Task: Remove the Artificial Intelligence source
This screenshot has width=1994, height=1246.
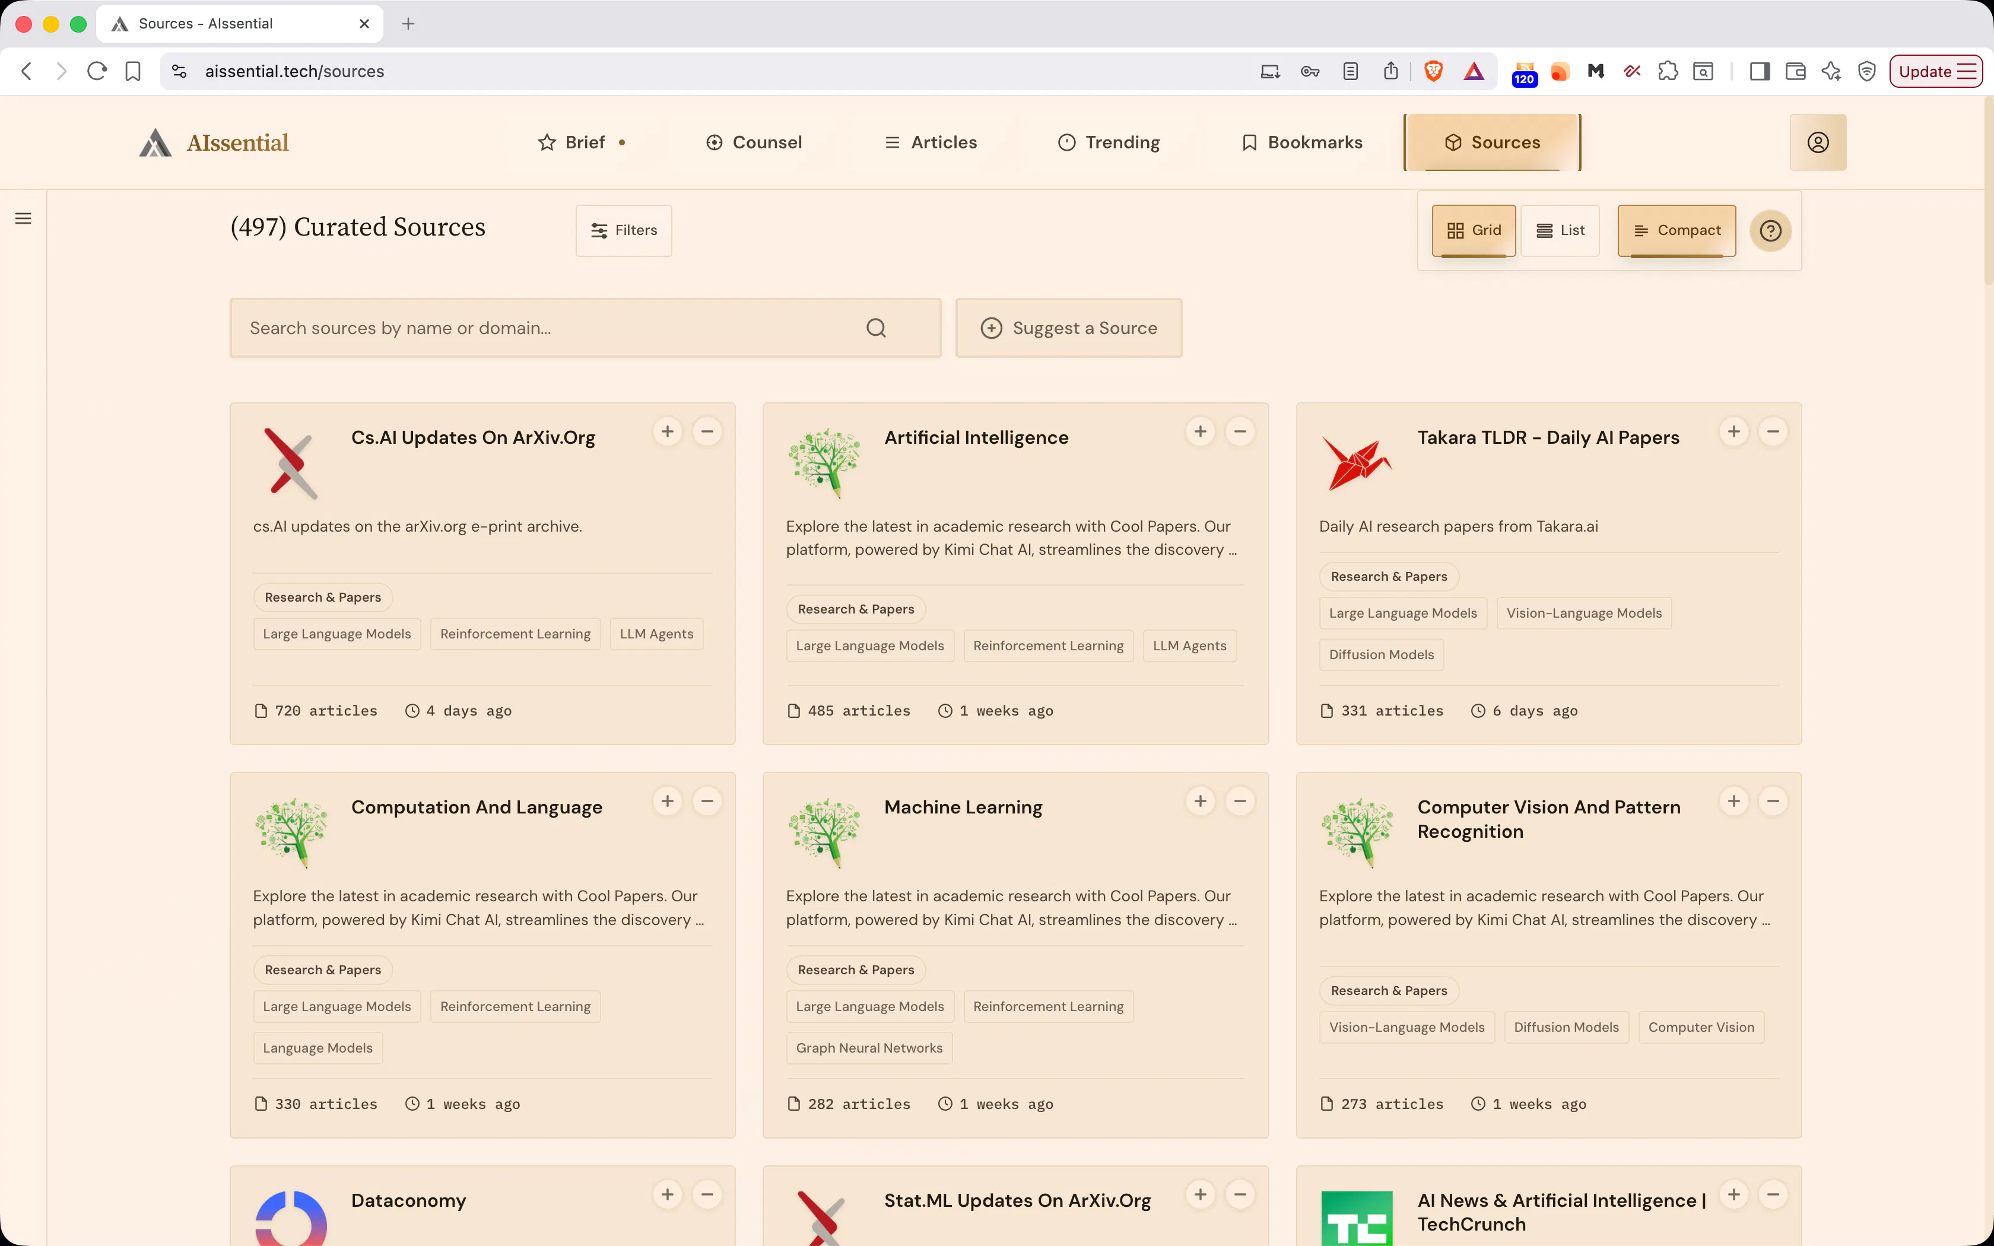Action: click(x=1240, y=432)
